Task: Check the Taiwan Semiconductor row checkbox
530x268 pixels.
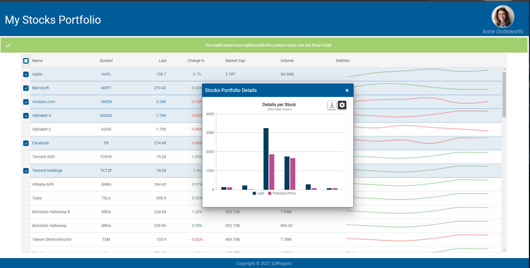Action: pos(26,240)
